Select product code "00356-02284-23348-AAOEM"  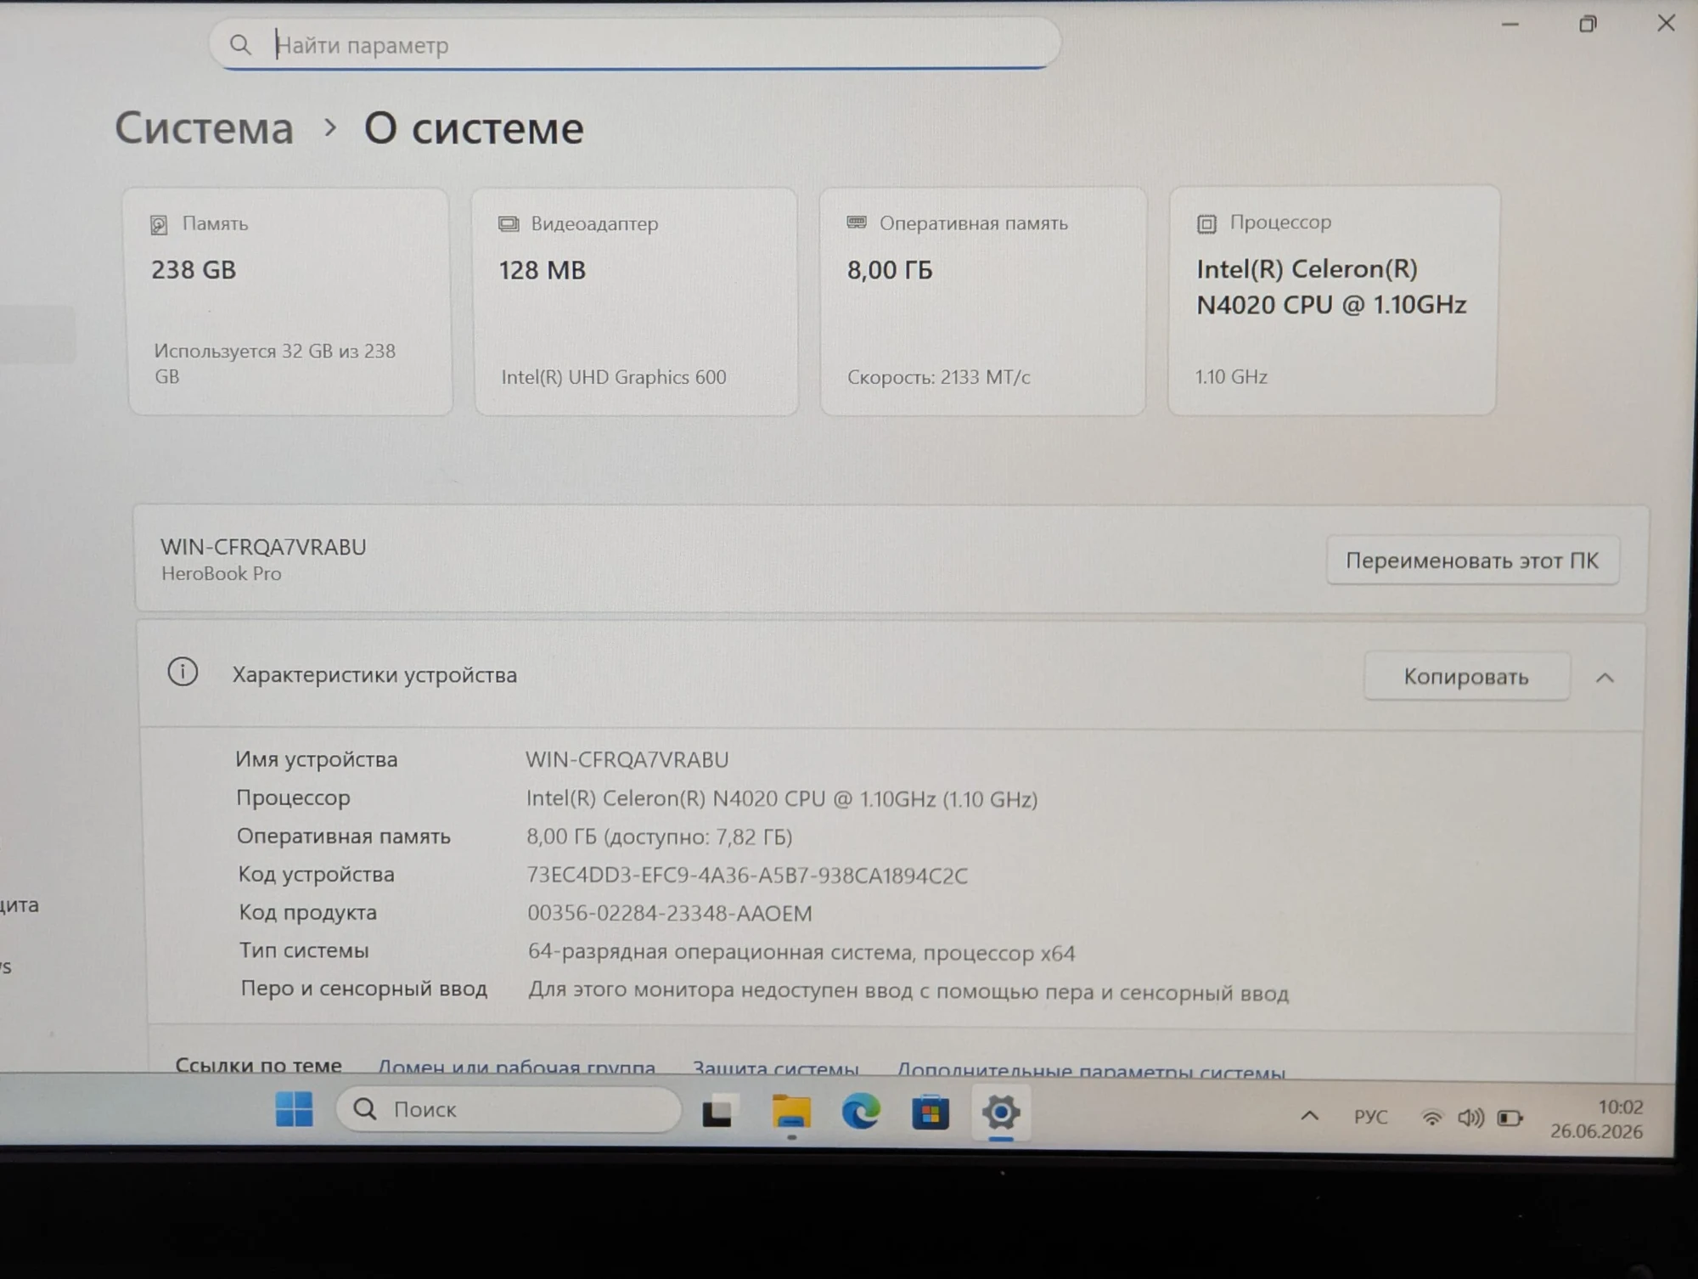670,913
